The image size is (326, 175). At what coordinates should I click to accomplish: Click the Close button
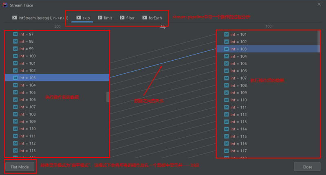click(x=307, y=167)
